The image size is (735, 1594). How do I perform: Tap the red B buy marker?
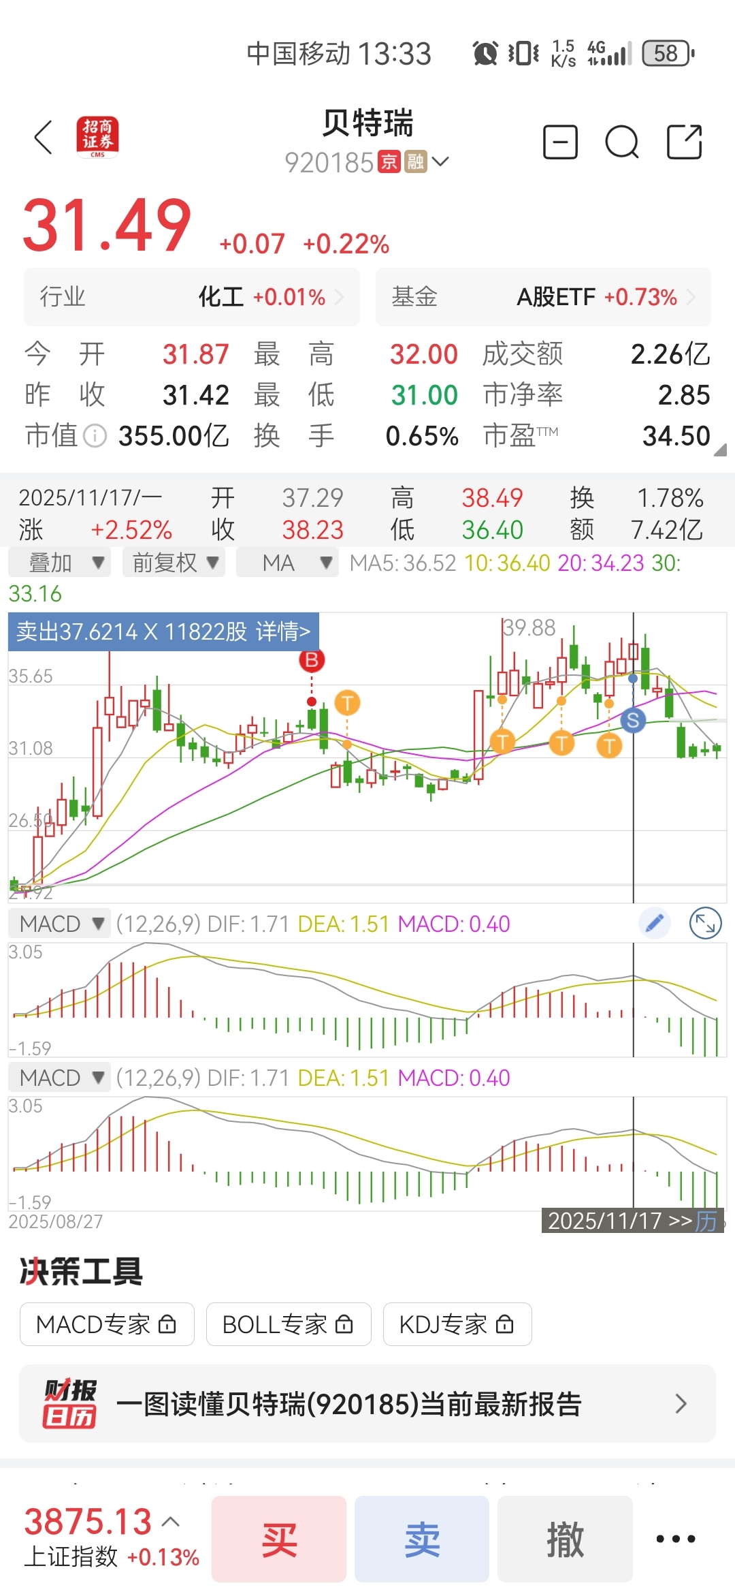click(x=312, y=659)
